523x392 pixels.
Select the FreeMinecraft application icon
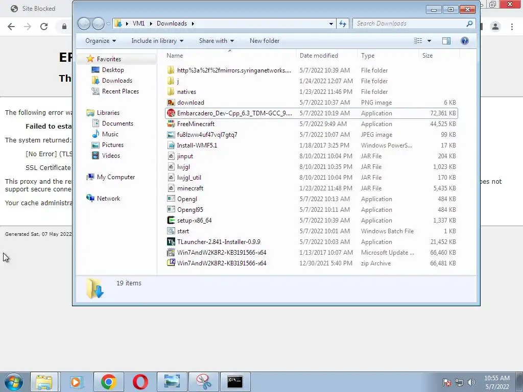pyautogui.click(x=171, y=124)
